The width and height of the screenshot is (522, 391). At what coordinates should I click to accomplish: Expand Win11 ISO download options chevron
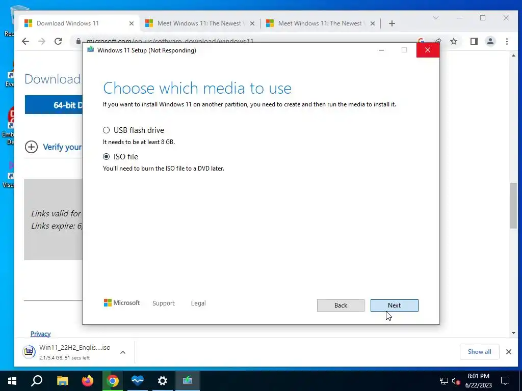(x=123, y=352)
